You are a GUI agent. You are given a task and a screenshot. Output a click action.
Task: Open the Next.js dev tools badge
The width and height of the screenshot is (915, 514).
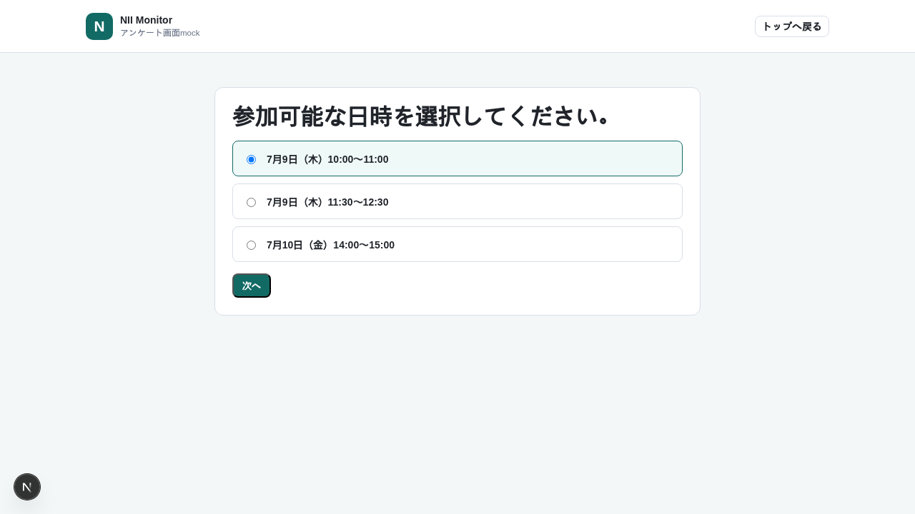27,487
